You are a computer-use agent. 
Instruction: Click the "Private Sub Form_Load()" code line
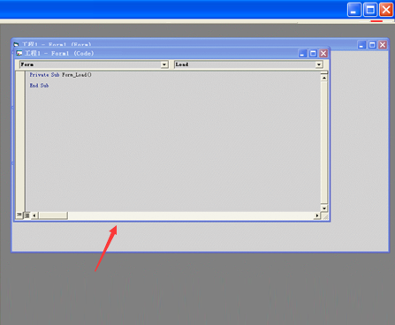pyautogui.click(x=60, y=75)
